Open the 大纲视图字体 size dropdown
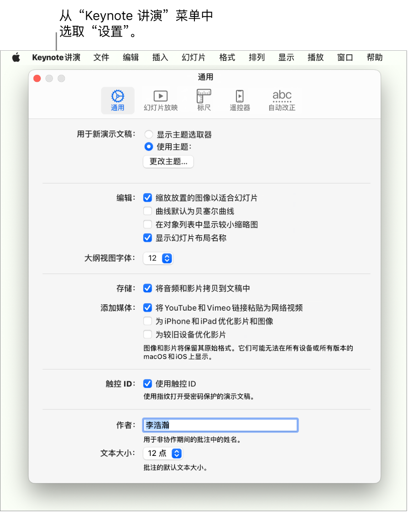The height and width of the screenshot is (513, 408). 158,258
